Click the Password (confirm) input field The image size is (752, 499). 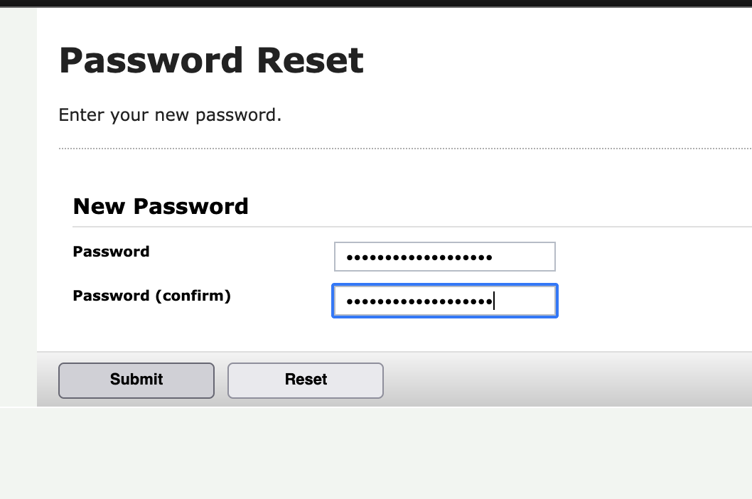click(x=444, y=301)
